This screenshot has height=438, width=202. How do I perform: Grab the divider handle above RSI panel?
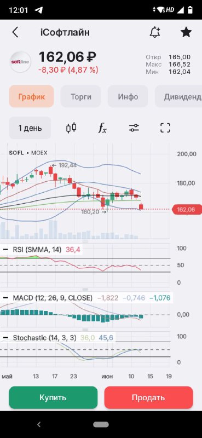[85, 241]
